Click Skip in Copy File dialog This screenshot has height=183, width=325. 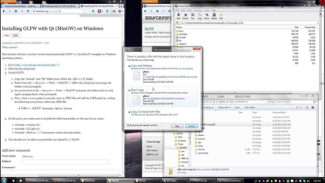pyautogui.click(x=177, y=126)
